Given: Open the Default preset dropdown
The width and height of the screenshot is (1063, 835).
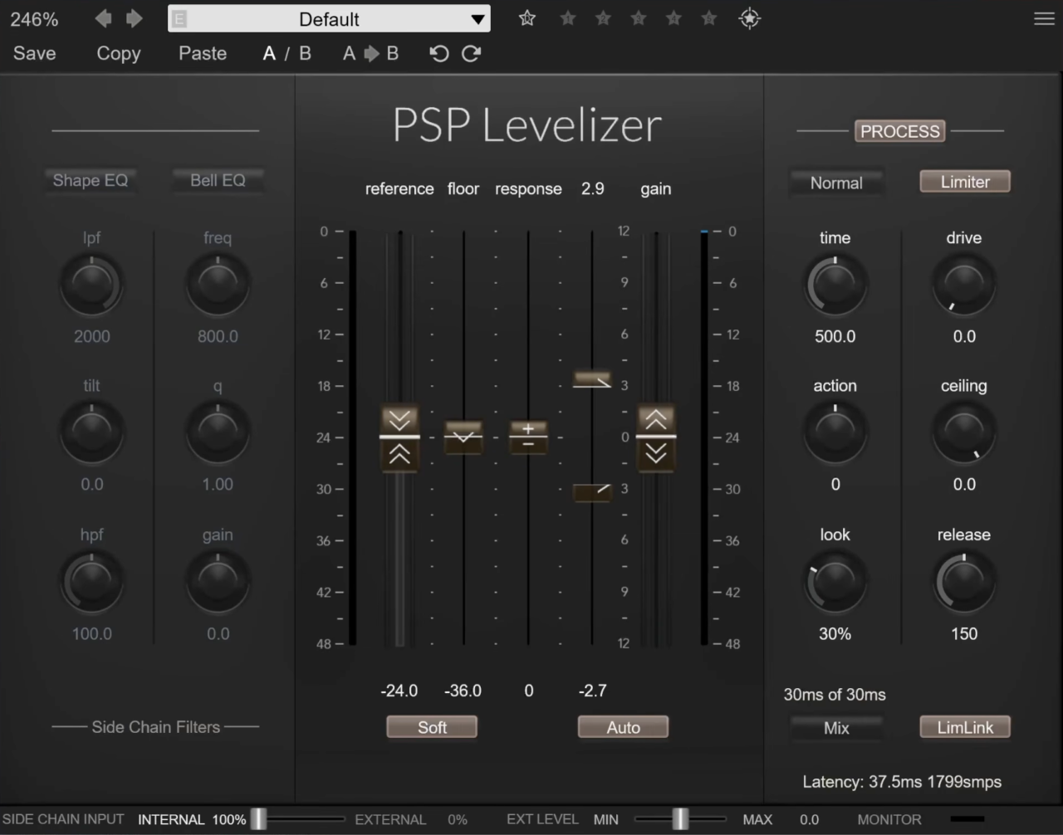Looking at the screenshot, I should (329, 19).
